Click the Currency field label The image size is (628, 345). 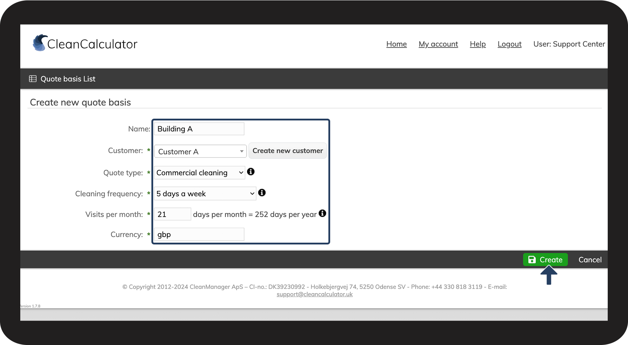pyautogui.click(x=127, y=235)
